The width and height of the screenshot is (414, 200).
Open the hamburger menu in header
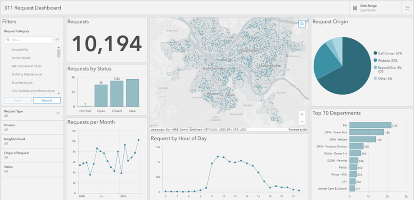click(407, 8)
